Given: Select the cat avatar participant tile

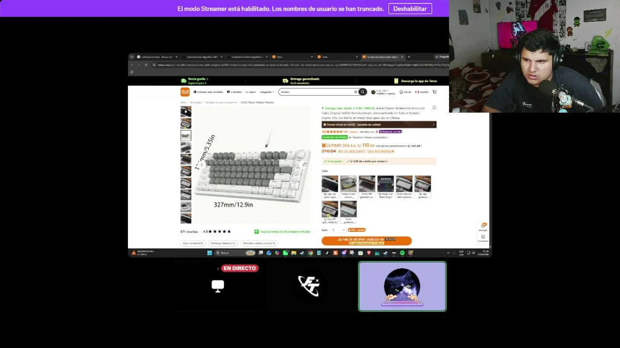Looking at the screenshot, I should tap(402, 287).
